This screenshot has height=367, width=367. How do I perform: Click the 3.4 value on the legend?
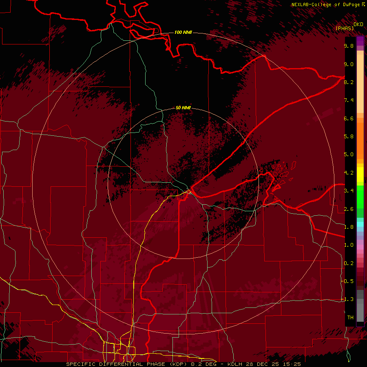[x=349, y=191]
